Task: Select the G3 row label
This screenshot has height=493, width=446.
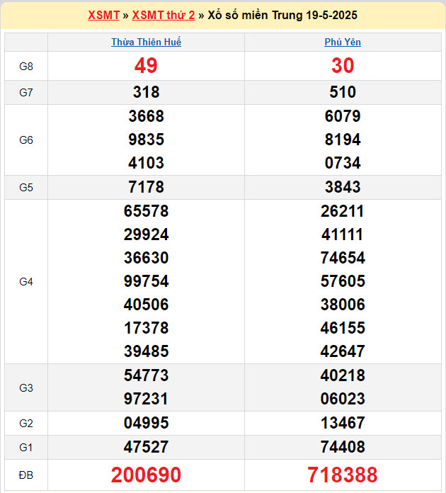Action: tap(26, 388)
